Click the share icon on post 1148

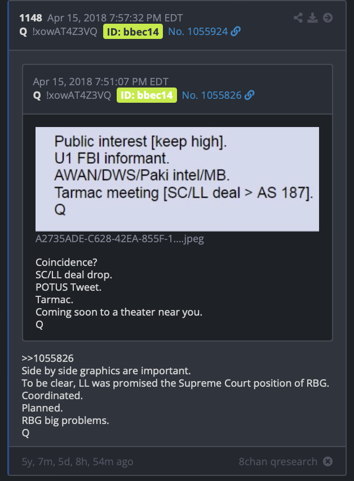click(298, 18)
